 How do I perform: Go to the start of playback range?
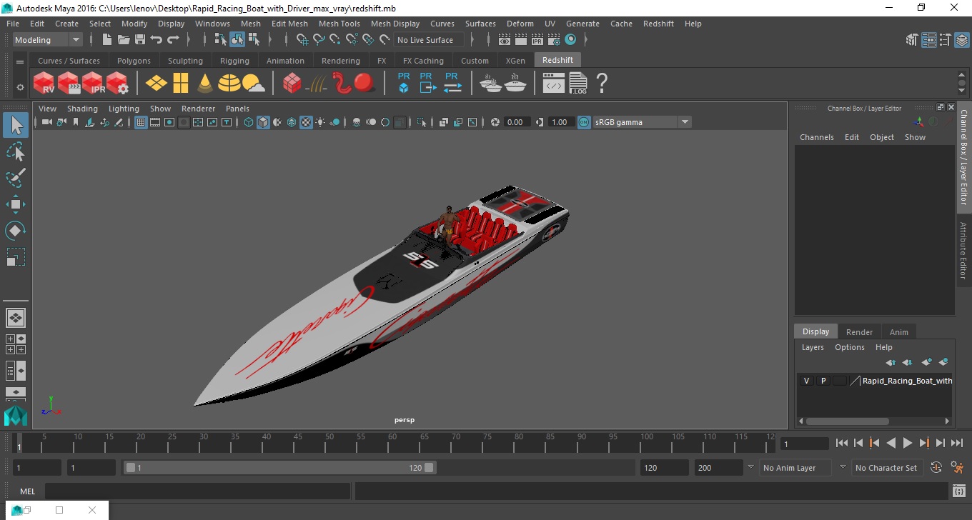point(842,444)
